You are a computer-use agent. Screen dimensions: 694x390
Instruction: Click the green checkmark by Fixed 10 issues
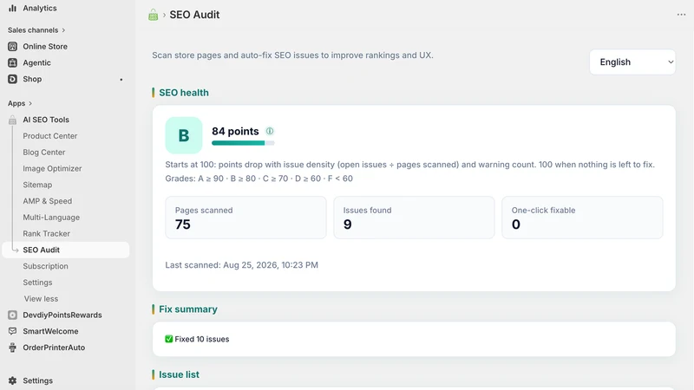[x=168, y=339]
